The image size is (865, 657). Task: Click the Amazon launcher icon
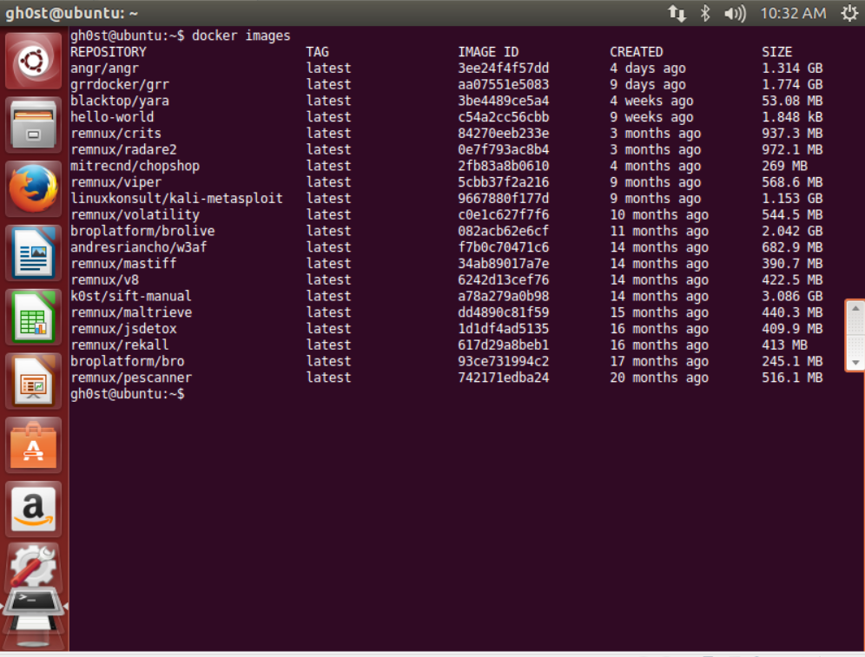click(x=33, y=509)
